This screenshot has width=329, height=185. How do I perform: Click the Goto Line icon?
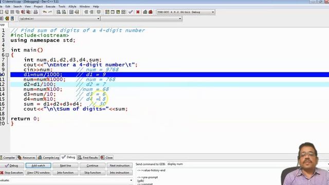(77, 12)
